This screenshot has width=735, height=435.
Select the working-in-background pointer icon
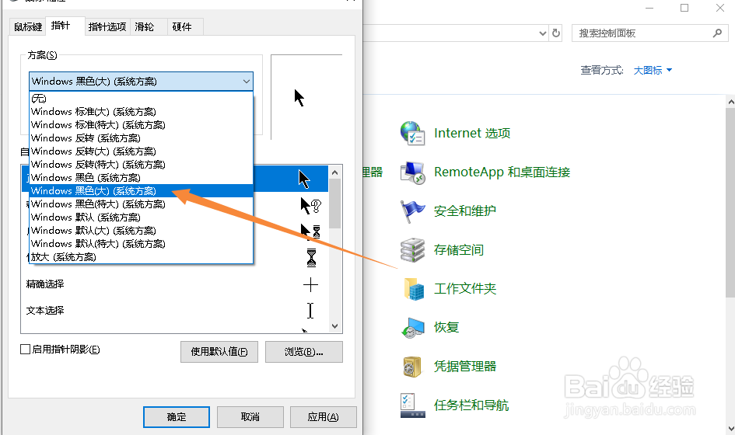[x=311, y=231]
